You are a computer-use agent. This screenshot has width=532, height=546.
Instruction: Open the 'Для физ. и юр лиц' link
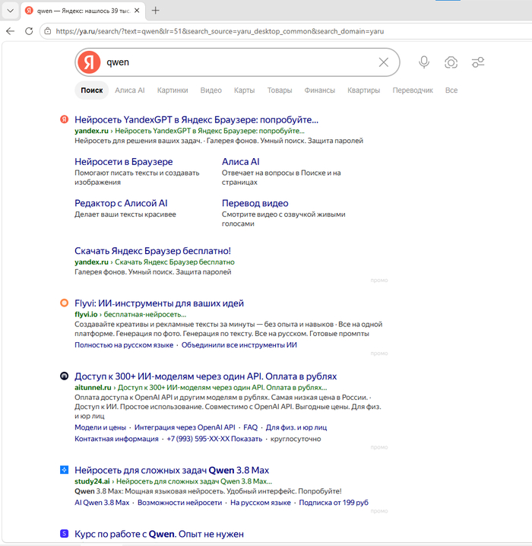296,427
